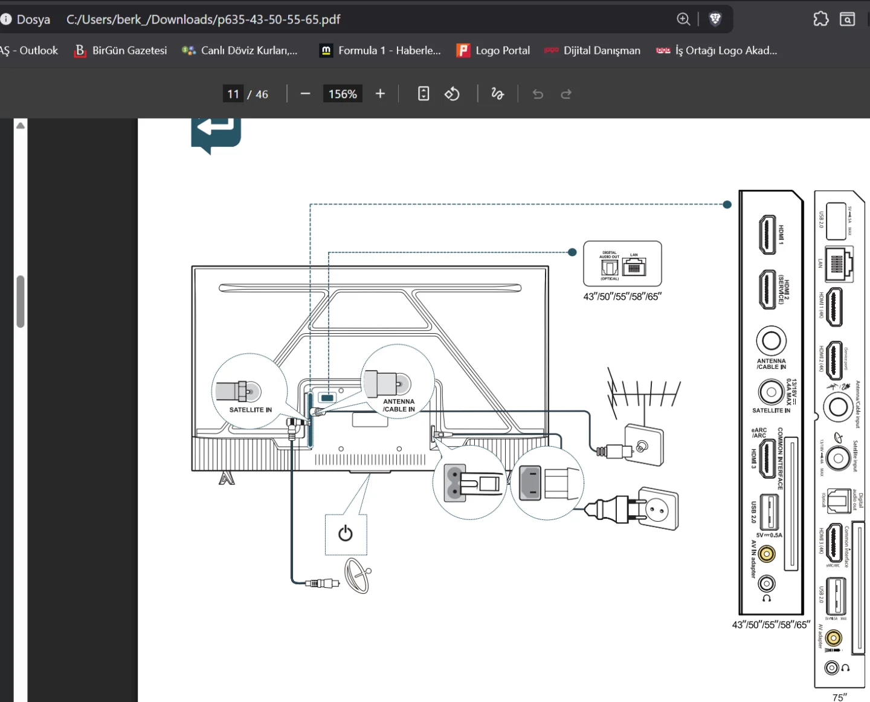Image resolution: width=870 pixels, height=702 pixels.
Task: Click the vertical scrollbar thumb
Action: (x=21, y=301)
